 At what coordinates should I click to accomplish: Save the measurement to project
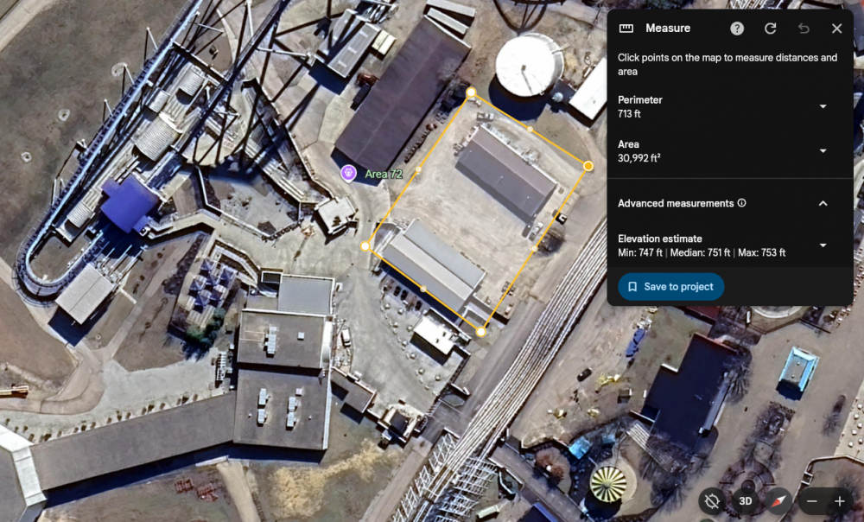tap(670, 287)
